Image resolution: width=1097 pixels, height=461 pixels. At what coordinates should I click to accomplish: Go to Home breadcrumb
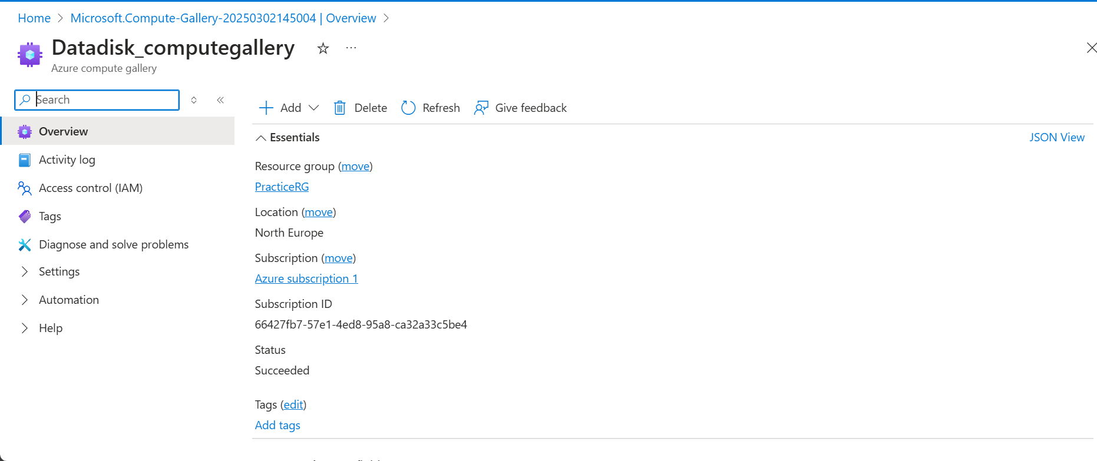pos(34,18)
